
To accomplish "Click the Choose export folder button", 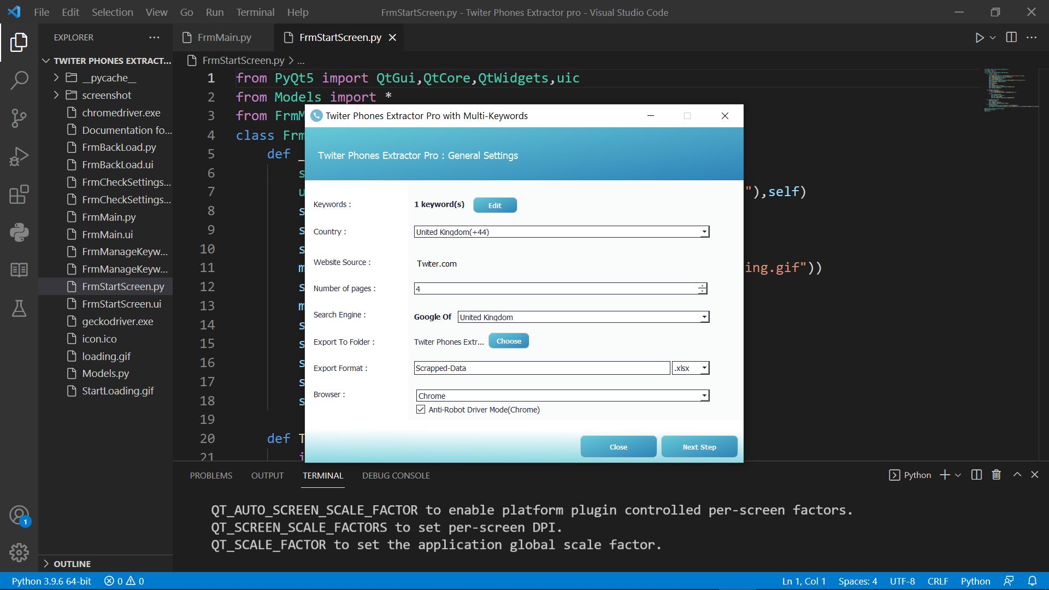I will pos(509,341).
